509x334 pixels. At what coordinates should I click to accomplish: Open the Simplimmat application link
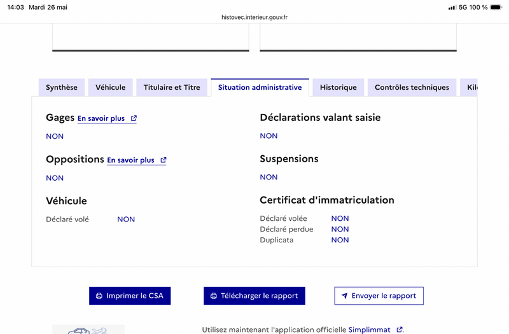point(369,330)
